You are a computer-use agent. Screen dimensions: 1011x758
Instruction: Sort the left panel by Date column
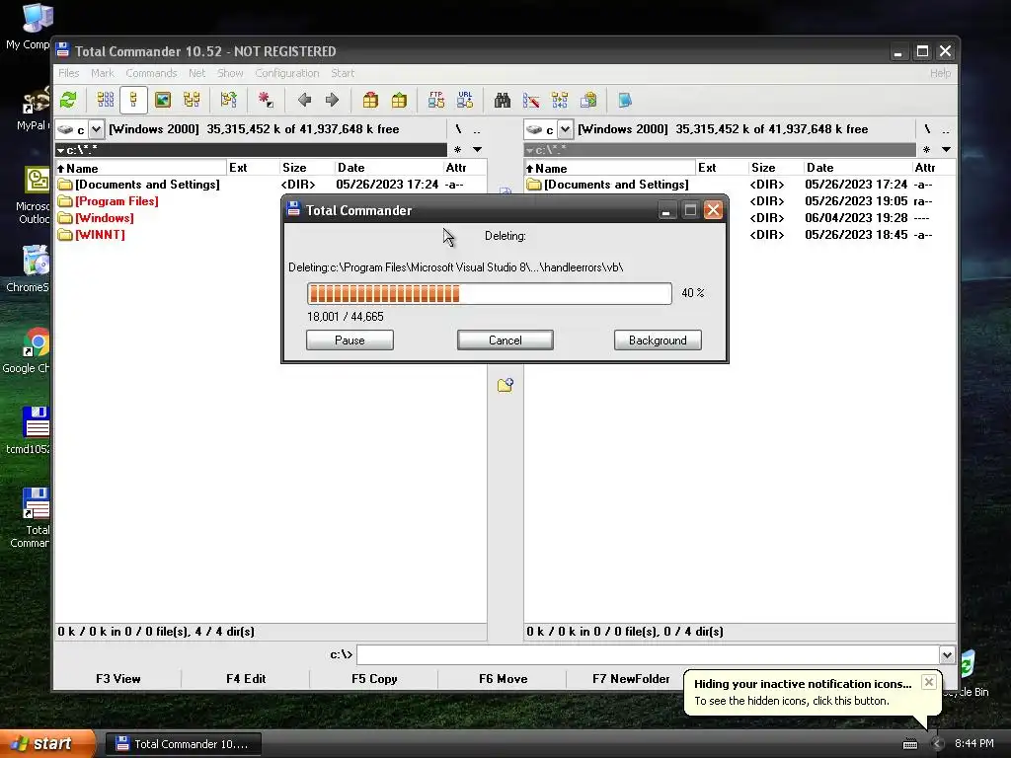point(388,168)
